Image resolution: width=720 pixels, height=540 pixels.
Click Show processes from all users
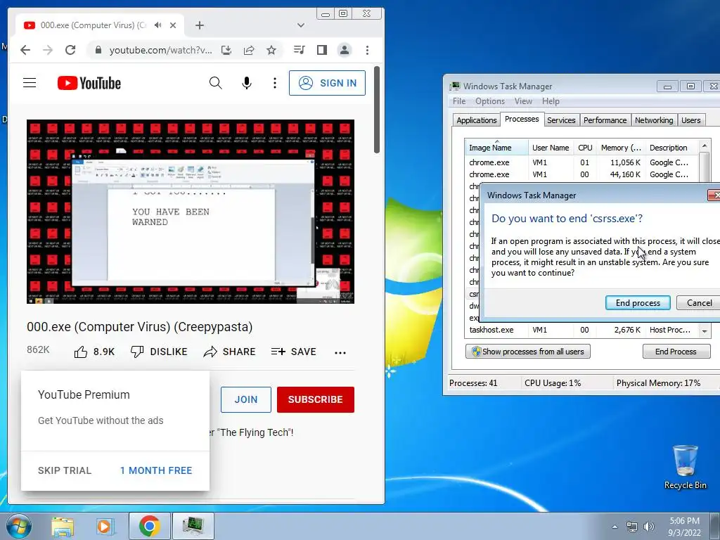click(528, 352)
